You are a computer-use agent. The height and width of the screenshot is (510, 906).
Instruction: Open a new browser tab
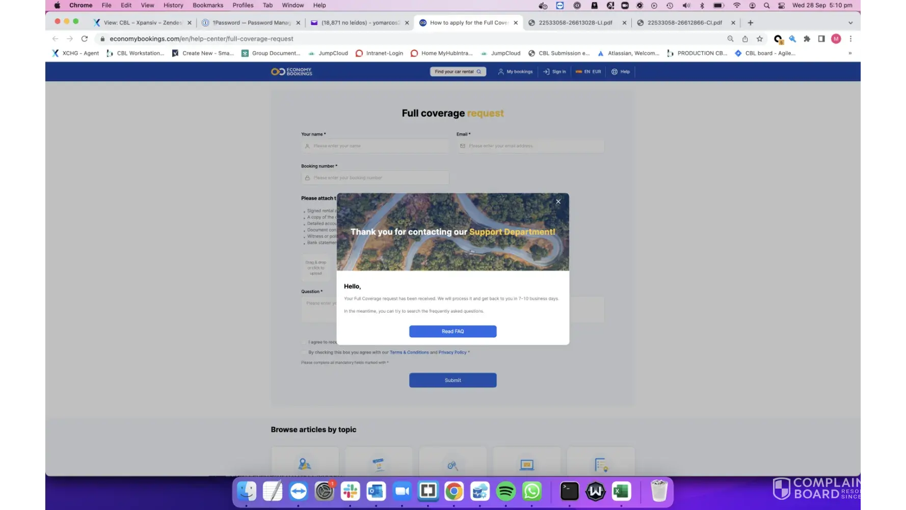click(750, 22)
